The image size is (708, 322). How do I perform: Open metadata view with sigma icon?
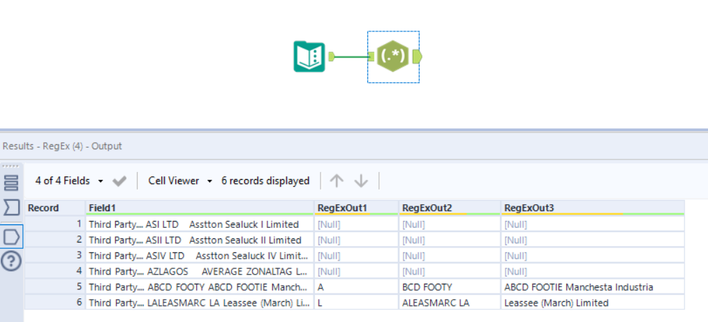click(11, 208)
